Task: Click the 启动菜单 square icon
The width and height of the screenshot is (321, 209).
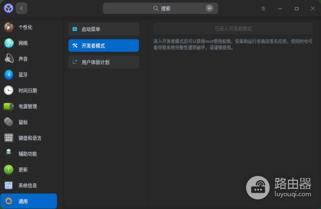Action: click(75, 29)
